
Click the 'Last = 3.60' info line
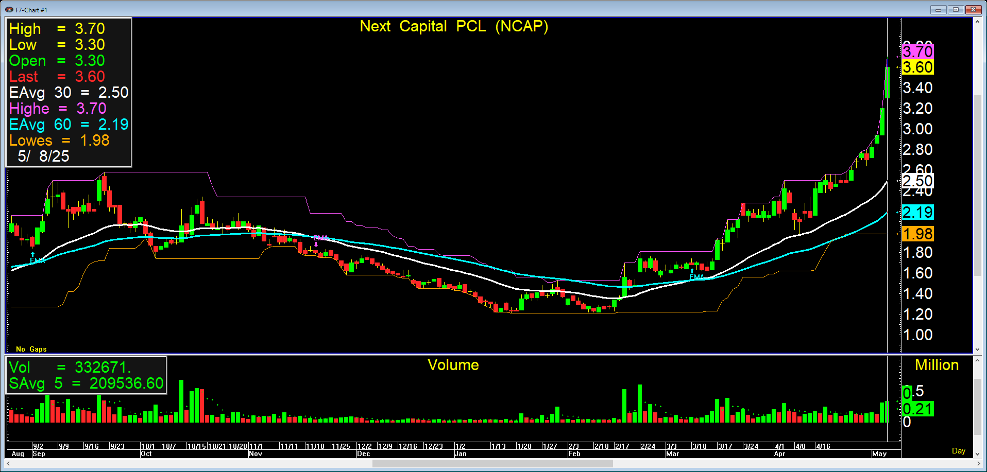[57, 76]
